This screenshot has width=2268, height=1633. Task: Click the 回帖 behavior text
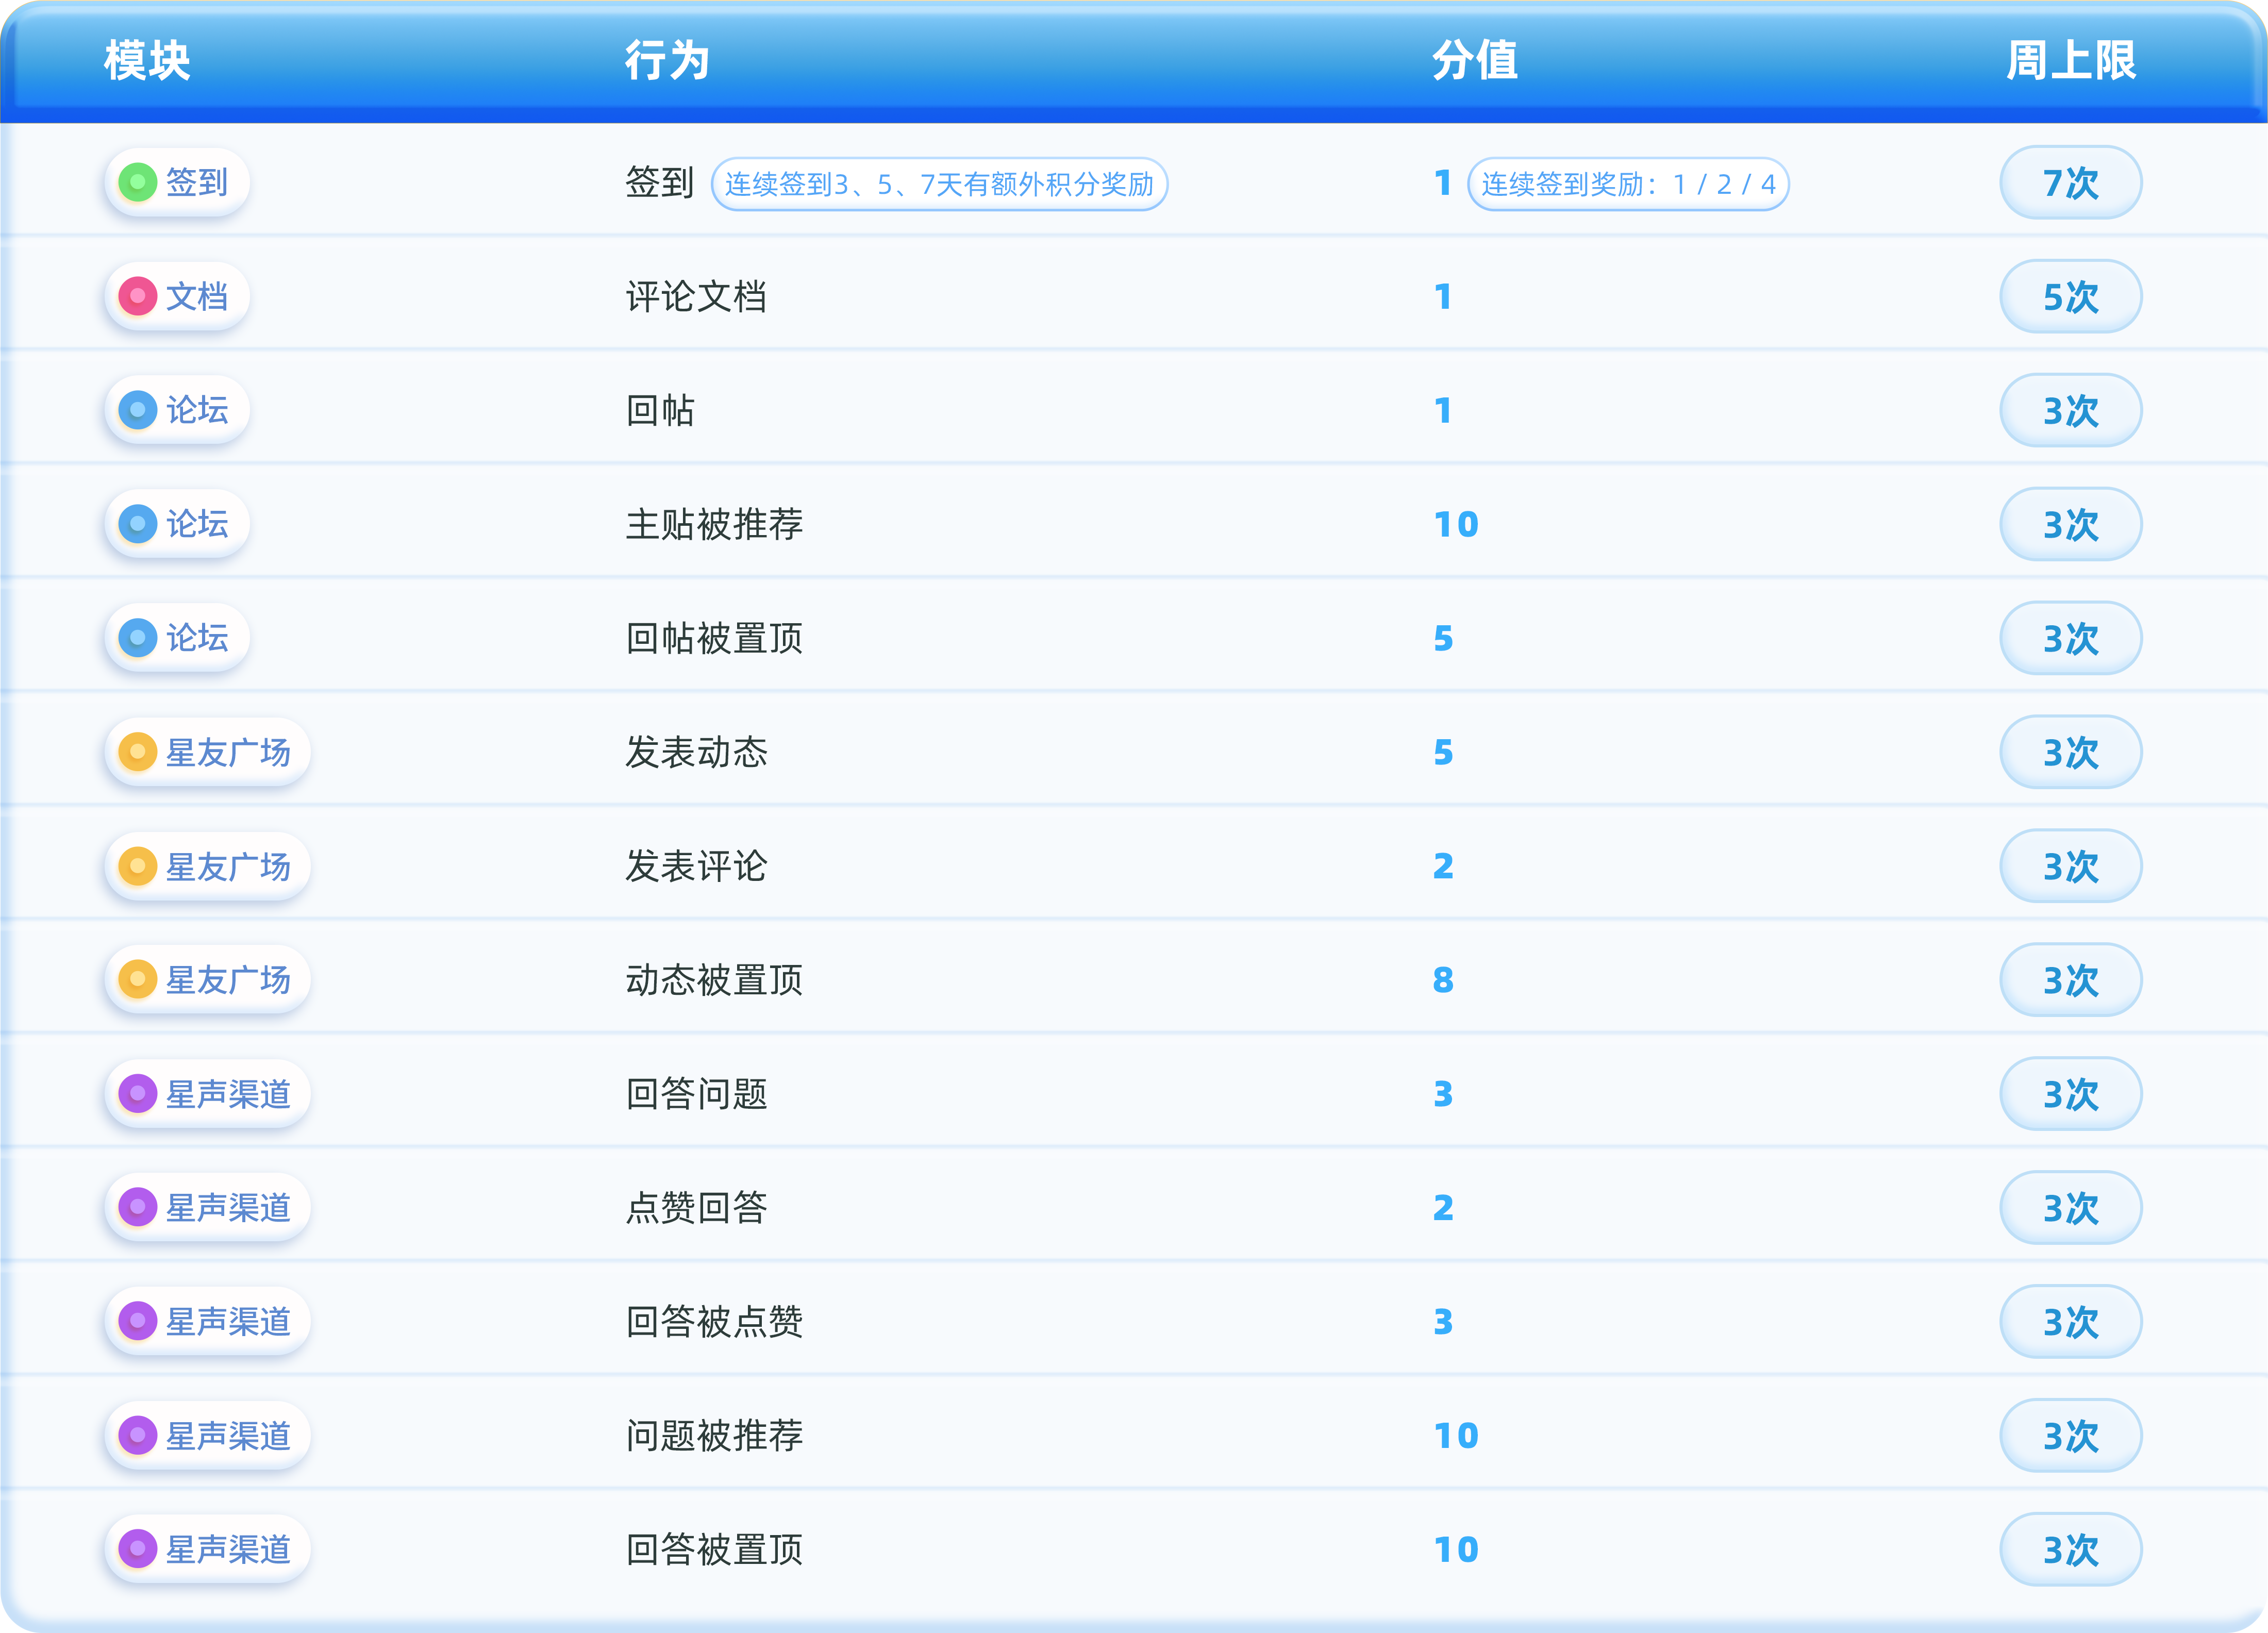(660, 411)
